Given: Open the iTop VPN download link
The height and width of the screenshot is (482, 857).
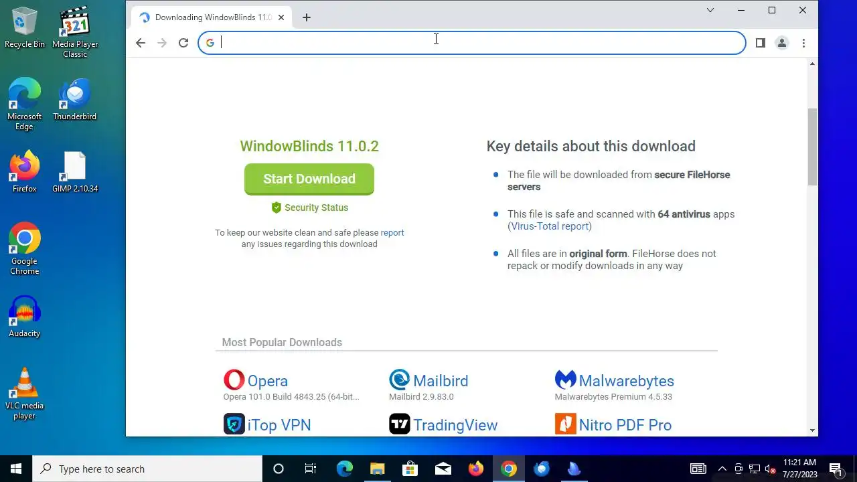Looking at the screenshot, I should (x=279, y=425).
